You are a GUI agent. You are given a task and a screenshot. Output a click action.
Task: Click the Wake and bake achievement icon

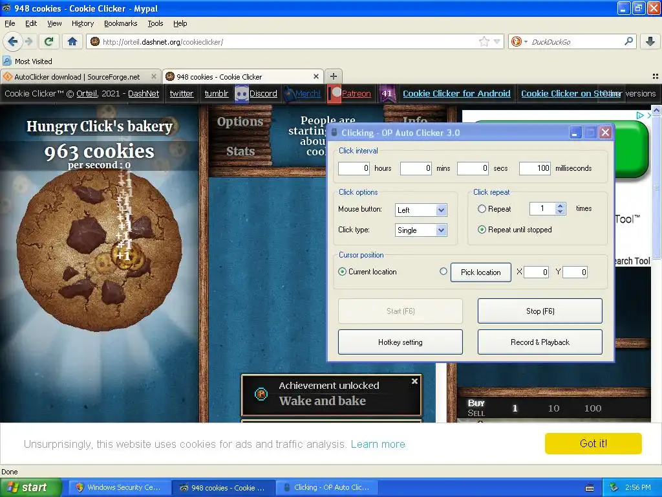pyautogui.click(x=261, y=394)
